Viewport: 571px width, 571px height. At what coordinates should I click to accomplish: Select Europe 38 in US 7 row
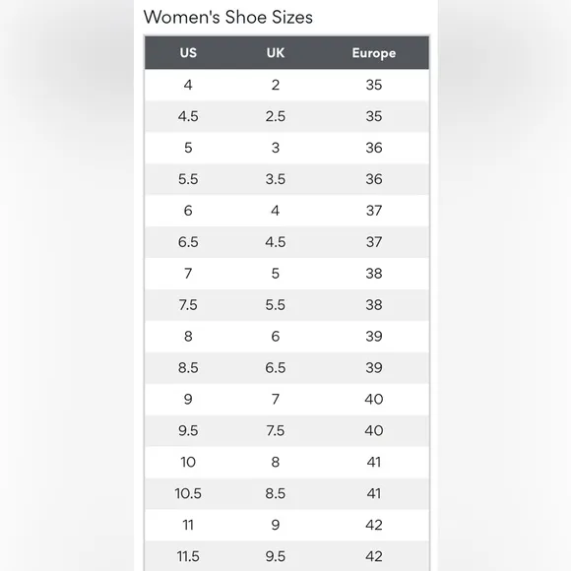[x=374, y=274]
